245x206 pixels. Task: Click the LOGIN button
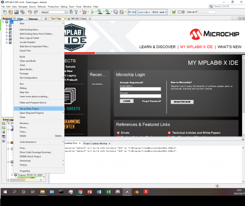[127, 101]
